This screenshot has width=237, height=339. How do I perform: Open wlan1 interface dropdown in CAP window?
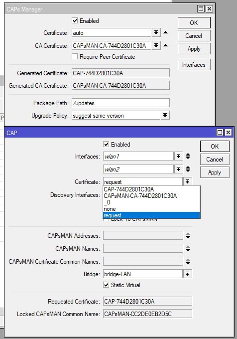coord(178,156)
